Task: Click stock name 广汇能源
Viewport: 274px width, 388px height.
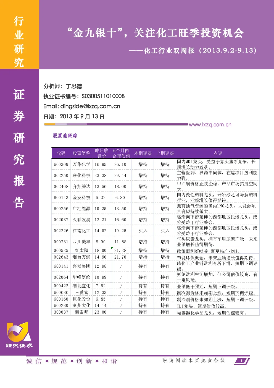Action: (x=81, y=209)
